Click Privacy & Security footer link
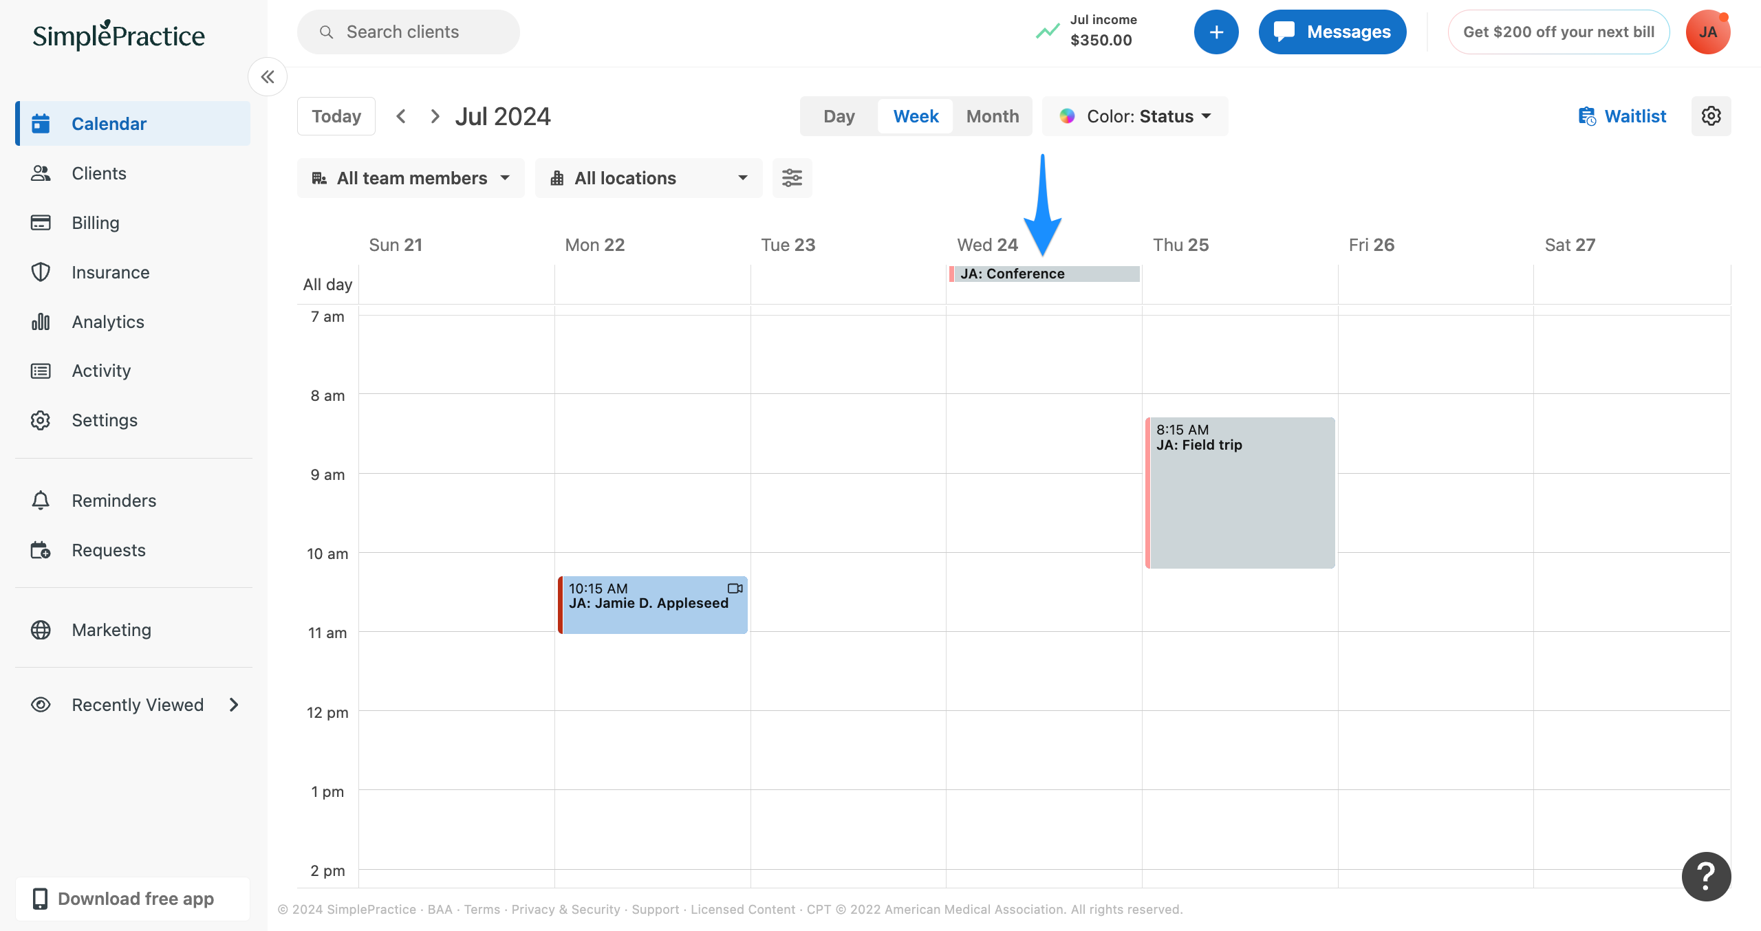Viewport: 1761px width, 931px height. (x=565, y=909)
